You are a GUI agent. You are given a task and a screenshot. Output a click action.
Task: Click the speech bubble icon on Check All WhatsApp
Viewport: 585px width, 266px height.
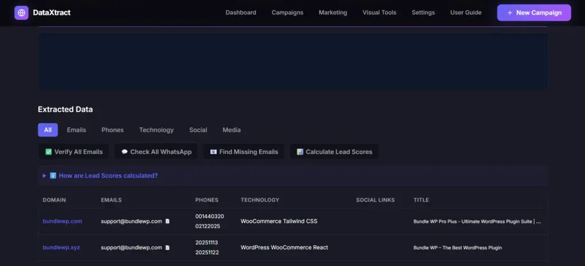coord(124,152)
